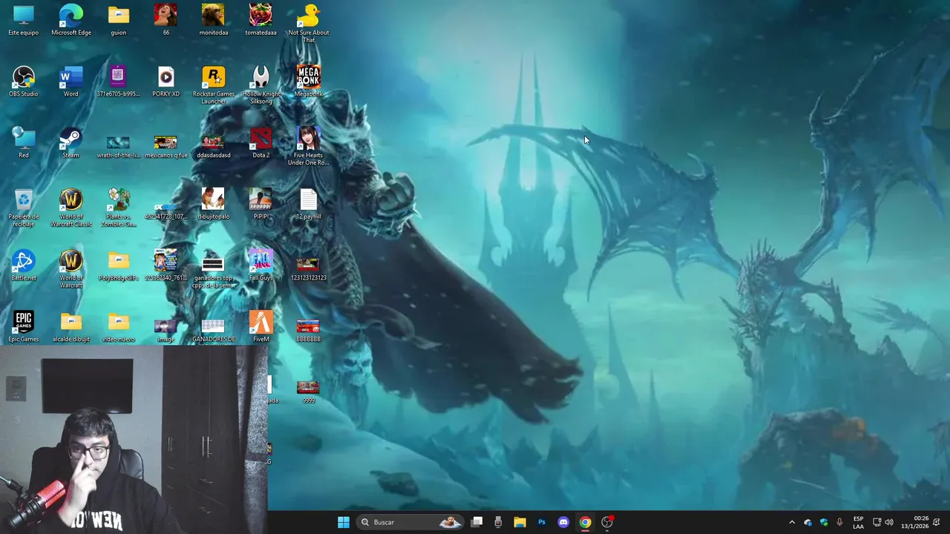Image resolution: width=950 pixels, height=534 pixels.
Task: Launch Dota 2 desktop shortcut
Action: pos(261,142)
